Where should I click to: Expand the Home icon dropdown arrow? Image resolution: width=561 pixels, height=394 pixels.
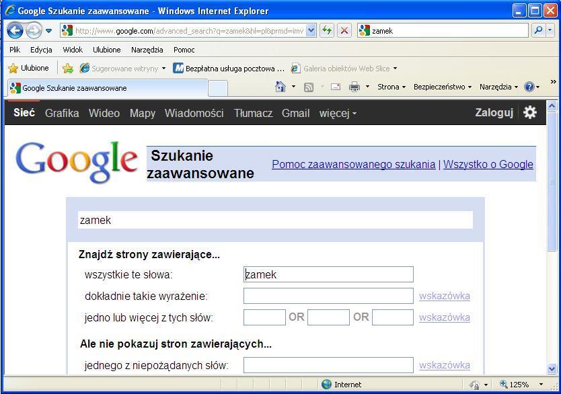click(293, 87)
